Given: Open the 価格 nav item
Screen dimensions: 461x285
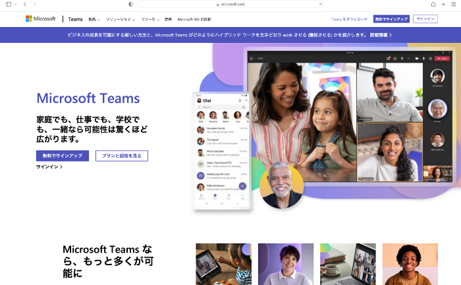Looking at the screenshot, I should pyautogui.click(x=168, y=19).
